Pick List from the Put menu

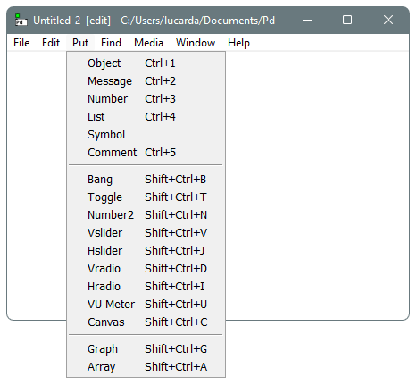click(x=146, y=117)
